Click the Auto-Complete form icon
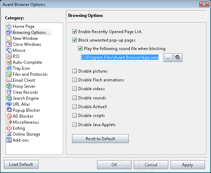 [9, 62]
